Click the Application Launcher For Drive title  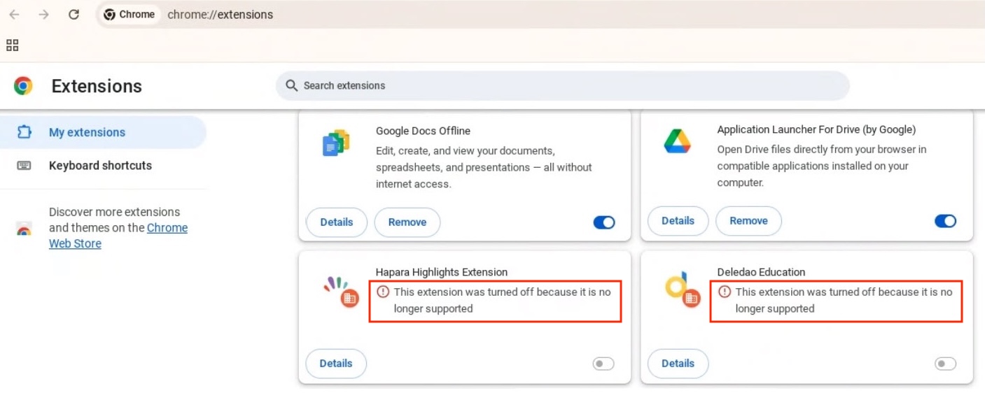(816, 129)
